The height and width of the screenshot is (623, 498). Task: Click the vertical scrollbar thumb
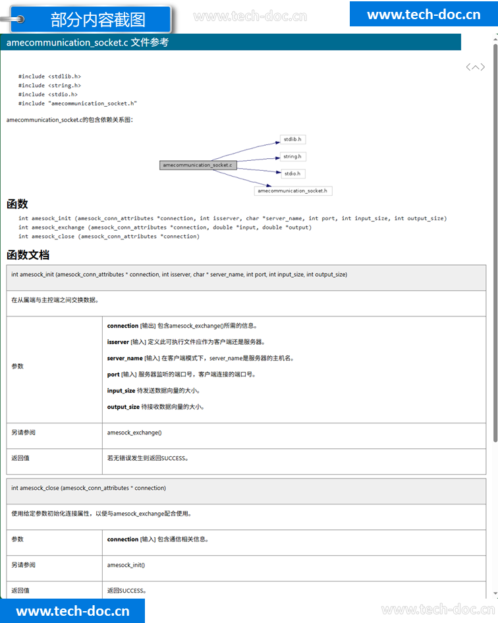point(495,243)
